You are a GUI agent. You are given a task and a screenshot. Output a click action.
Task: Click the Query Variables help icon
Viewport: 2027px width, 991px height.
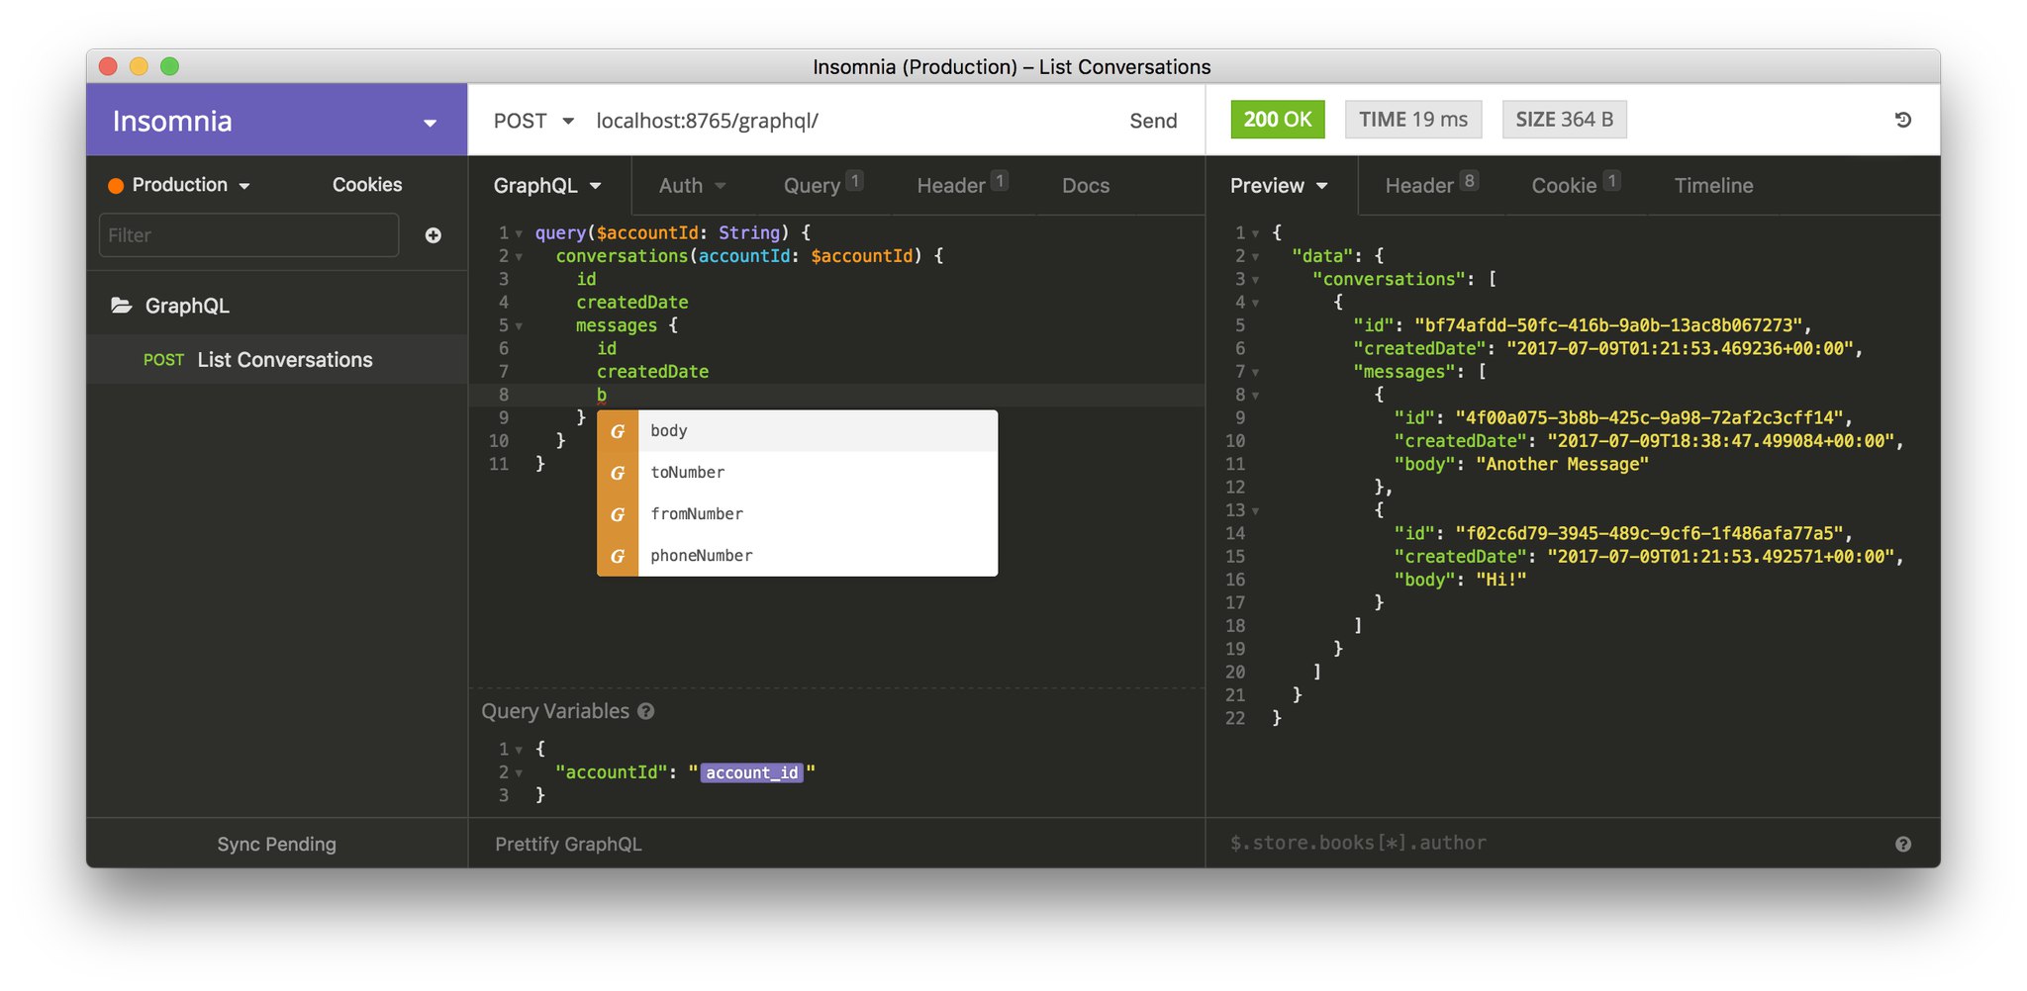[646, 711]
